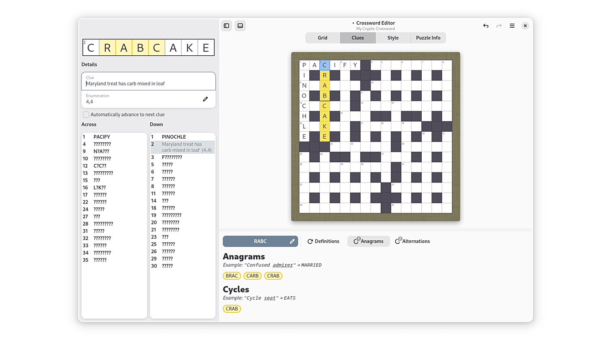
Task: Toggle the left sidebar panel icon
Action: coord(226,26)
